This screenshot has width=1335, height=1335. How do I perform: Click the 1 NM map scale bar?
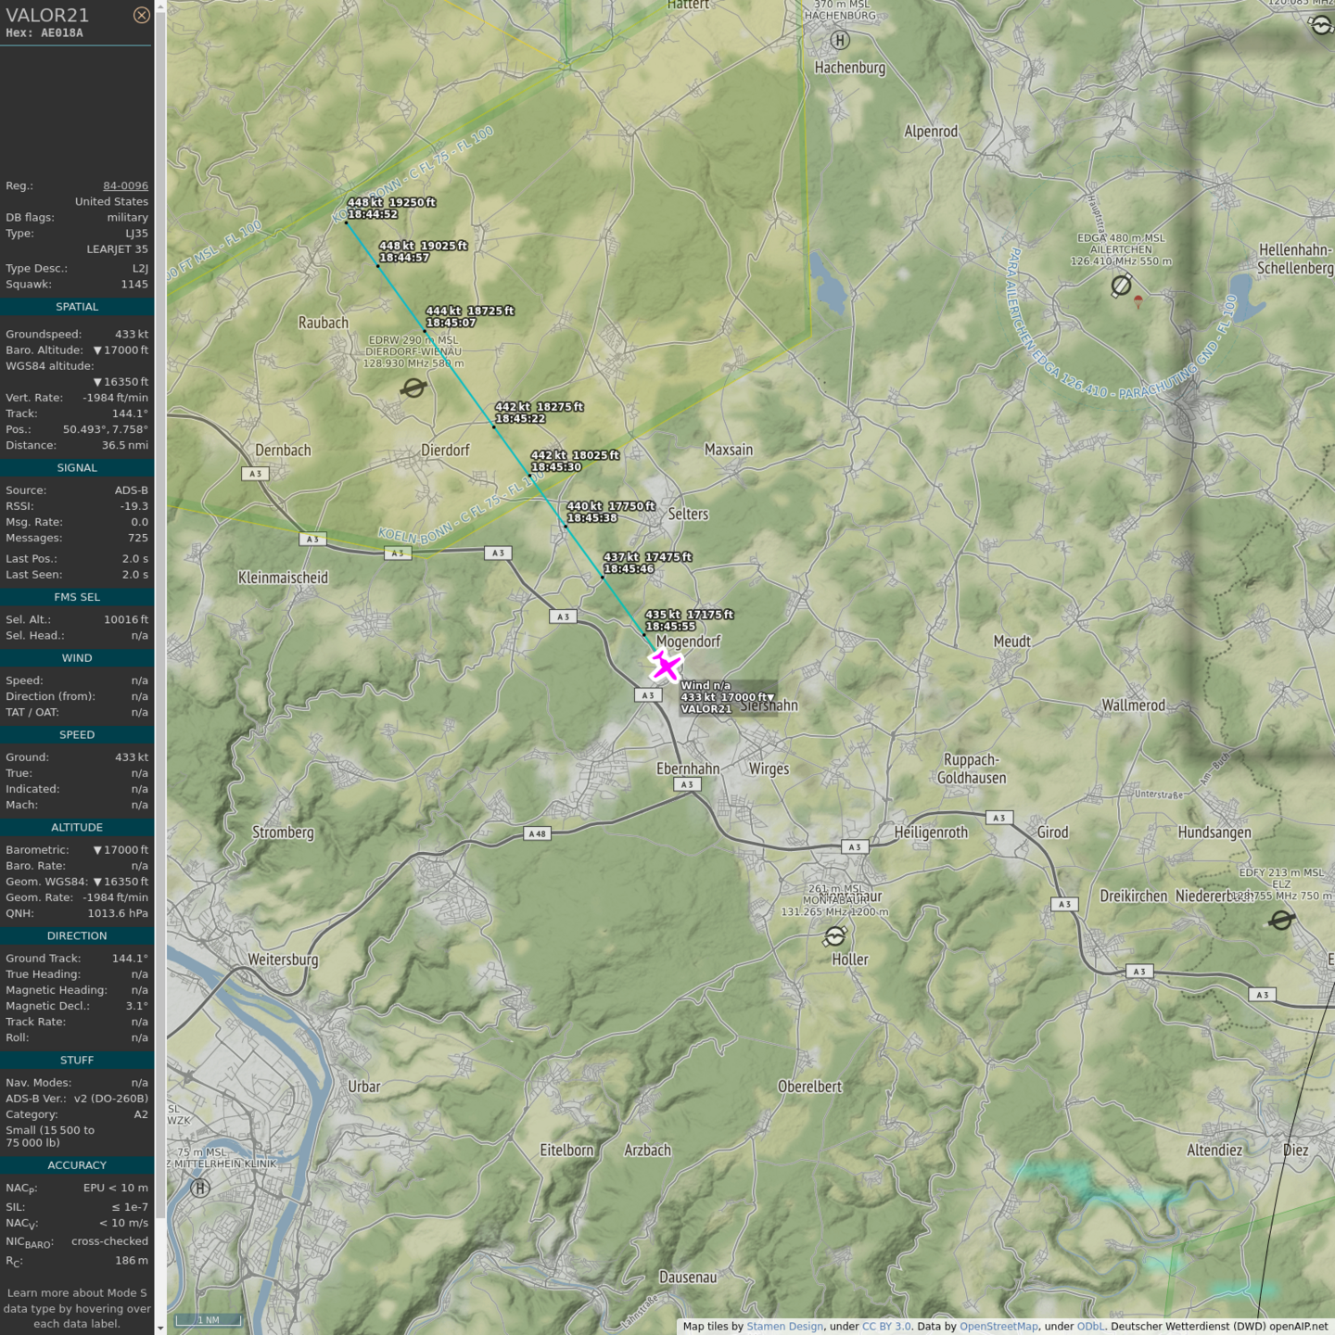[209, 1320]
